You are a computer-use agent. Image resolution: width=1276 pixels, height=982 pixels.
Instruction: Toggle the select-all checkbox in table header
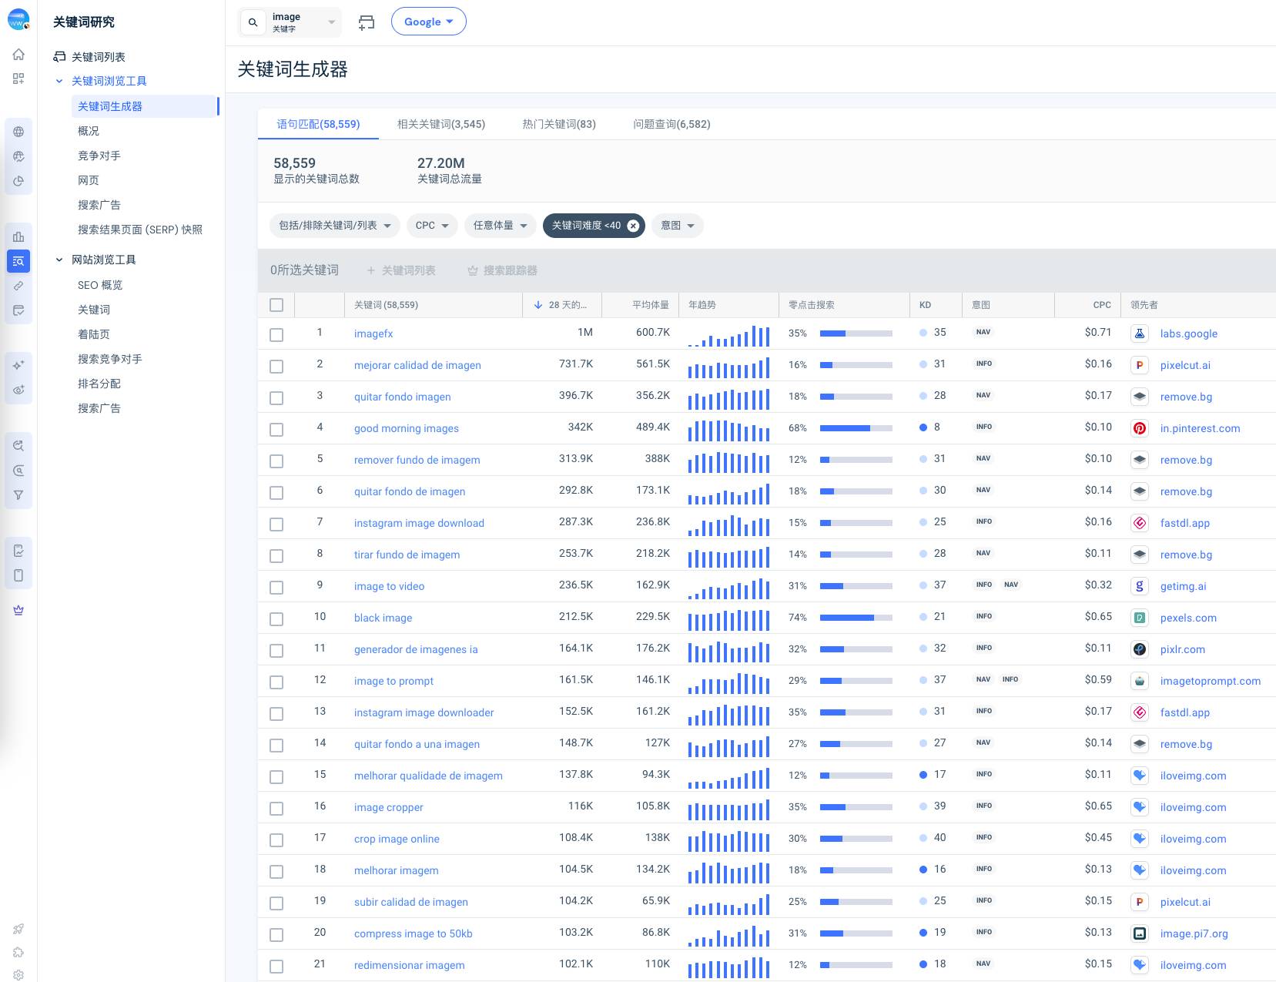coord(276,305)
